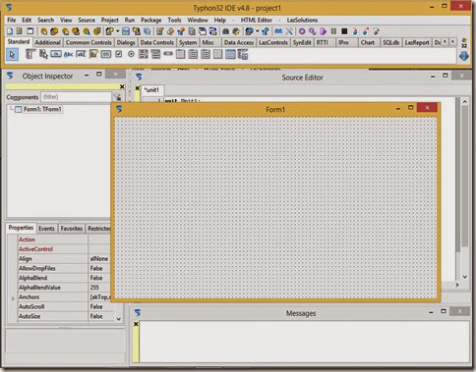Open the dropdown arrow beside open-project icon
The width and height of the screenshot is (476, 372).
pos(117,31)
